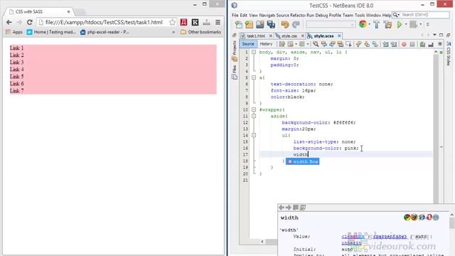
Task: Switch to History view button
Action: pos(266,44)
